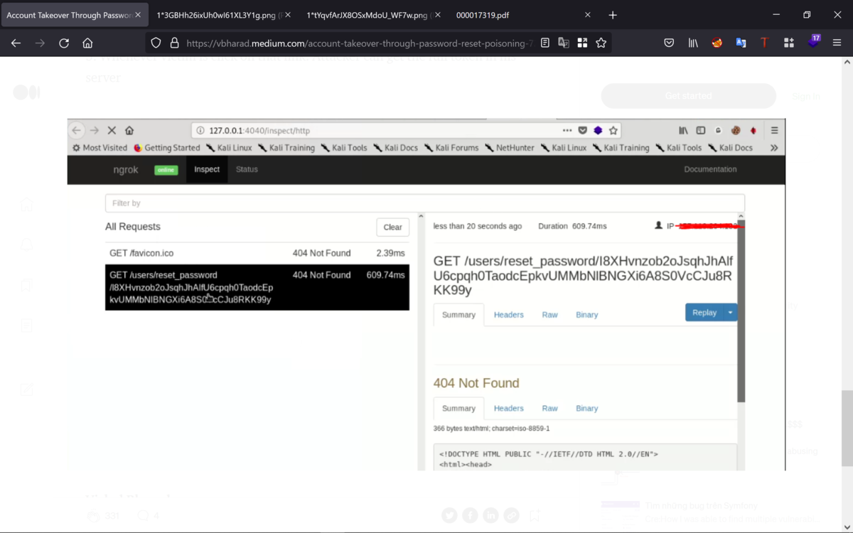Open request Binary tab under GET
This screenshot has width=853, height=533.
tap(586, 315)
